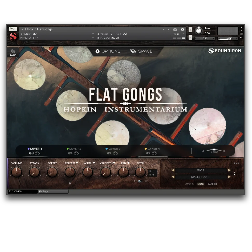Click the Max voices value 512

[x=124, y=34]
